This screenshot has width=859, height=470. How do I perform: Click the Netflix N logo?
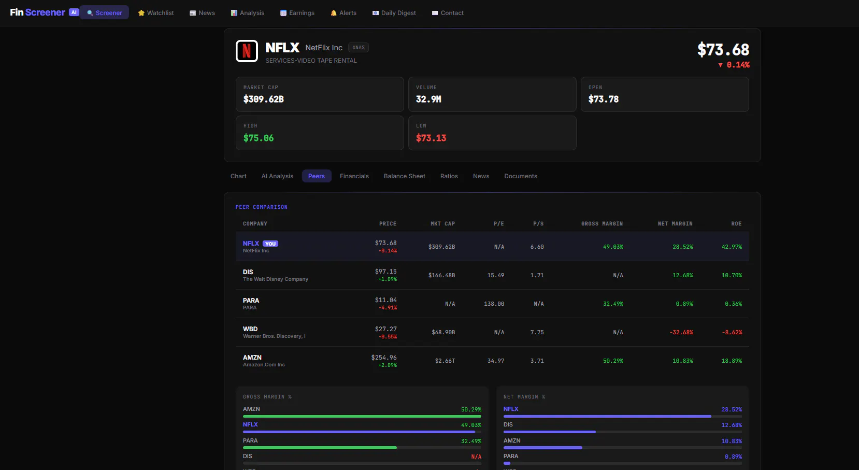coord(247,51)
